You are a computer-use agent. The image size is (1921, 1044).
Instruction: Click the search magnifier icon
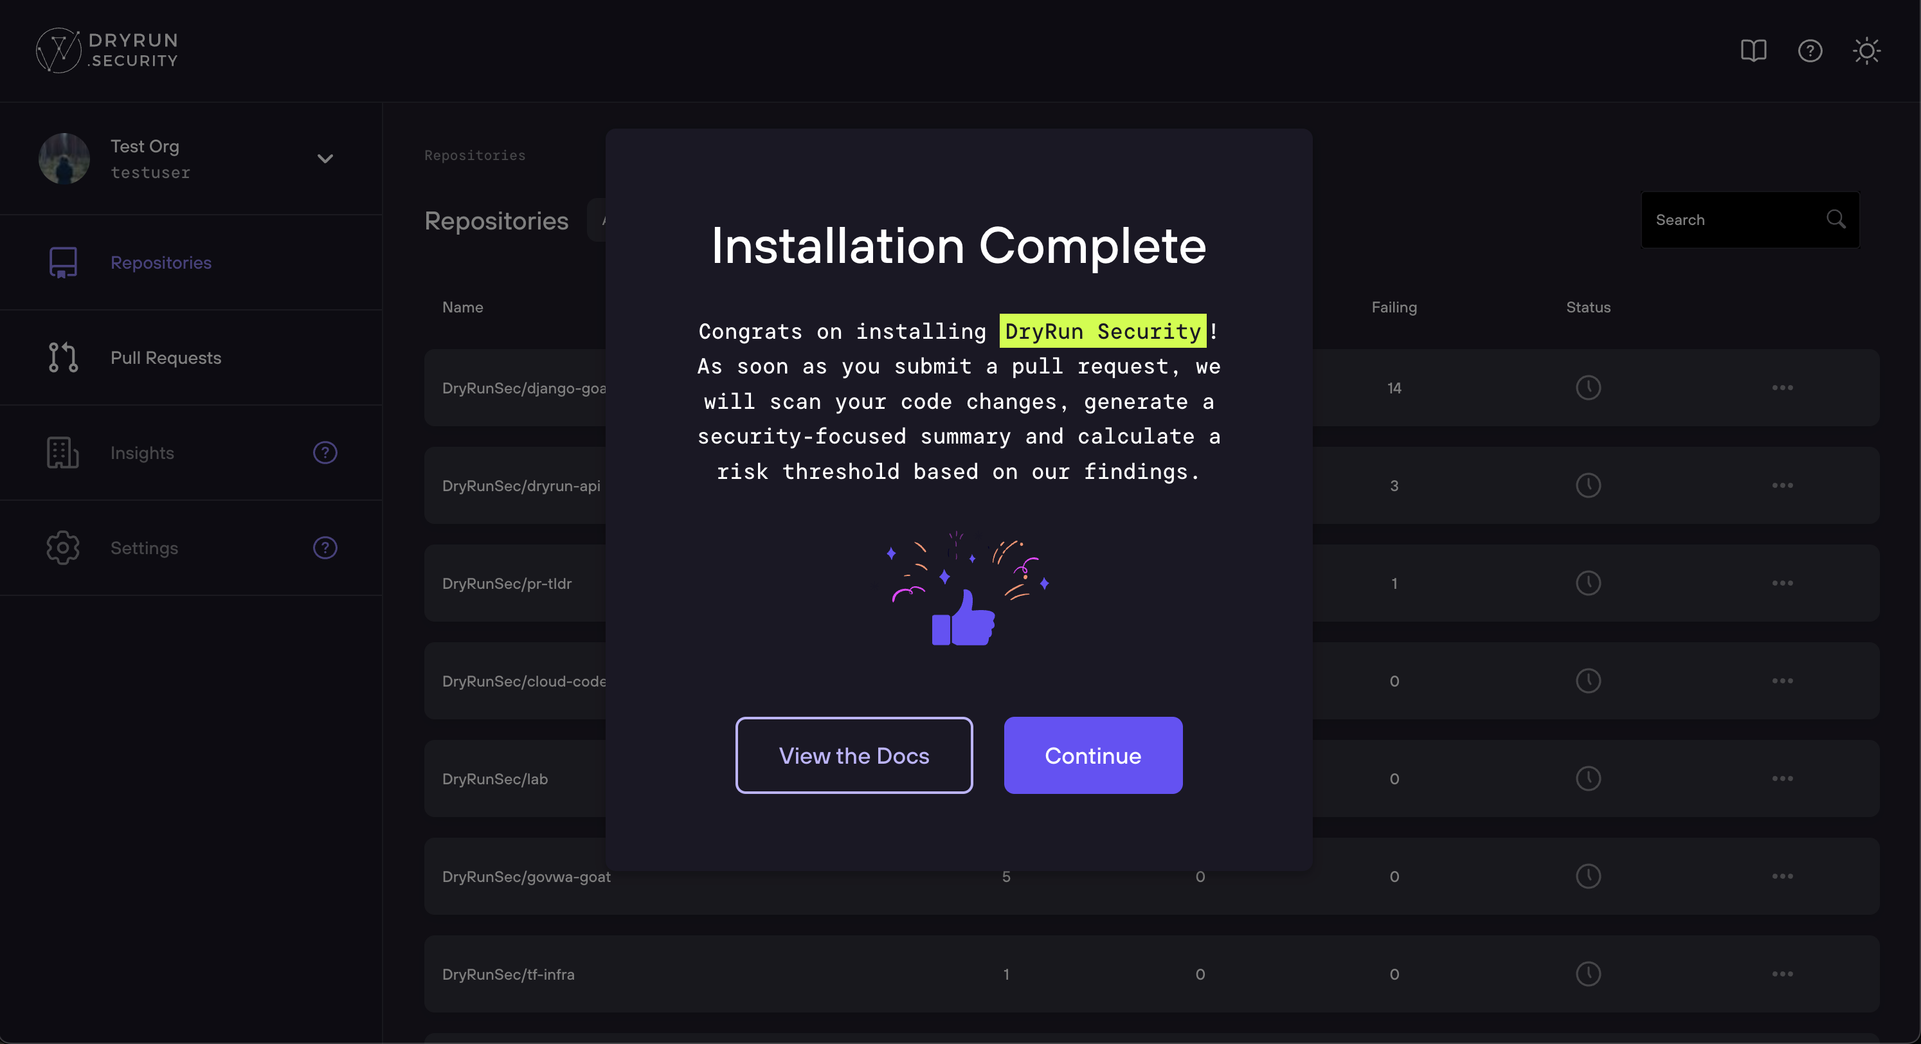(1836, 219)
